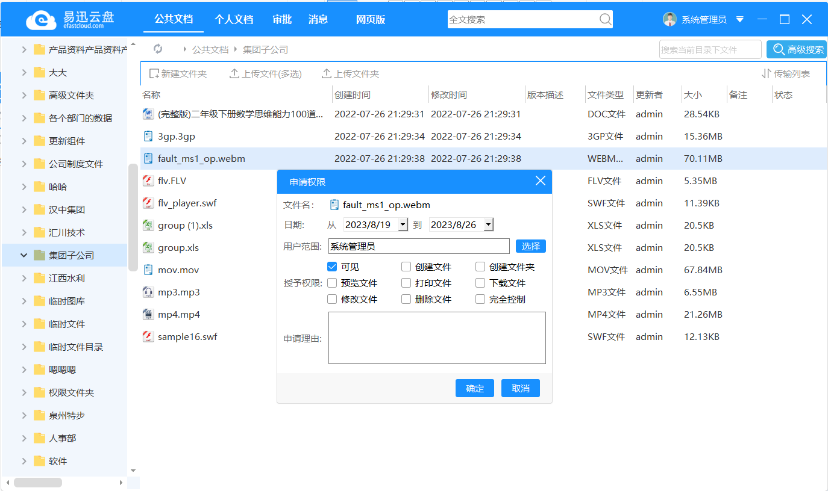This screenshot has width=828, height=491.
Task: Click the 确定 button in the dialog
Action: coord(474,388)
